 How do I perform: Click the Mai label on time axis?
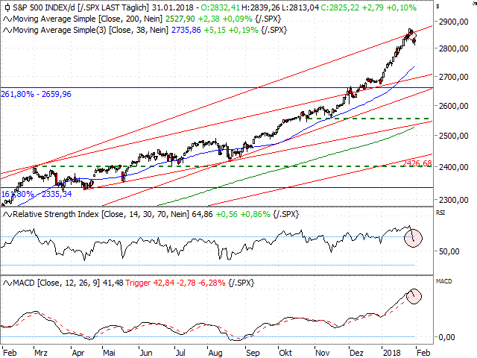click(x=109, y=353)
